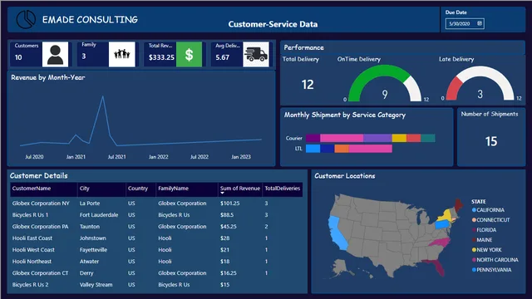Click the Emade Consulting pie chart logo
Image resolution: width=532 pixels, height=299 pixels.
coord(26,19)
